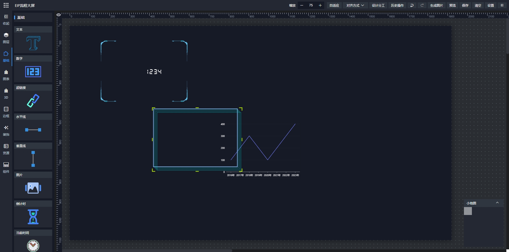Switch to the Charts (图表) tab

(x=6, y=75)
